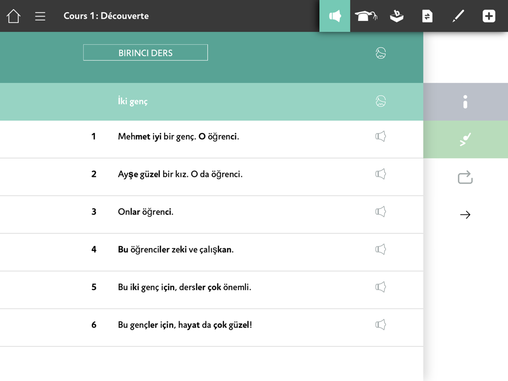Go to the home screen
Screen dimensions: 508x381
14,16
